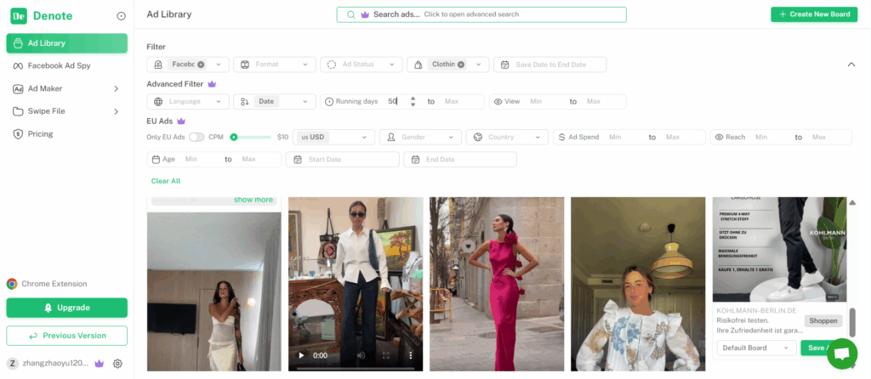Mute the video volume icon
The height and width of the screenshot is (379, 871).
[x=361, y=355]
